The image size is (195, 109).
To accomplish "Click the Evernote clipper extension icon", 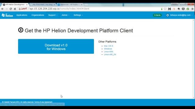I will 179,9.
